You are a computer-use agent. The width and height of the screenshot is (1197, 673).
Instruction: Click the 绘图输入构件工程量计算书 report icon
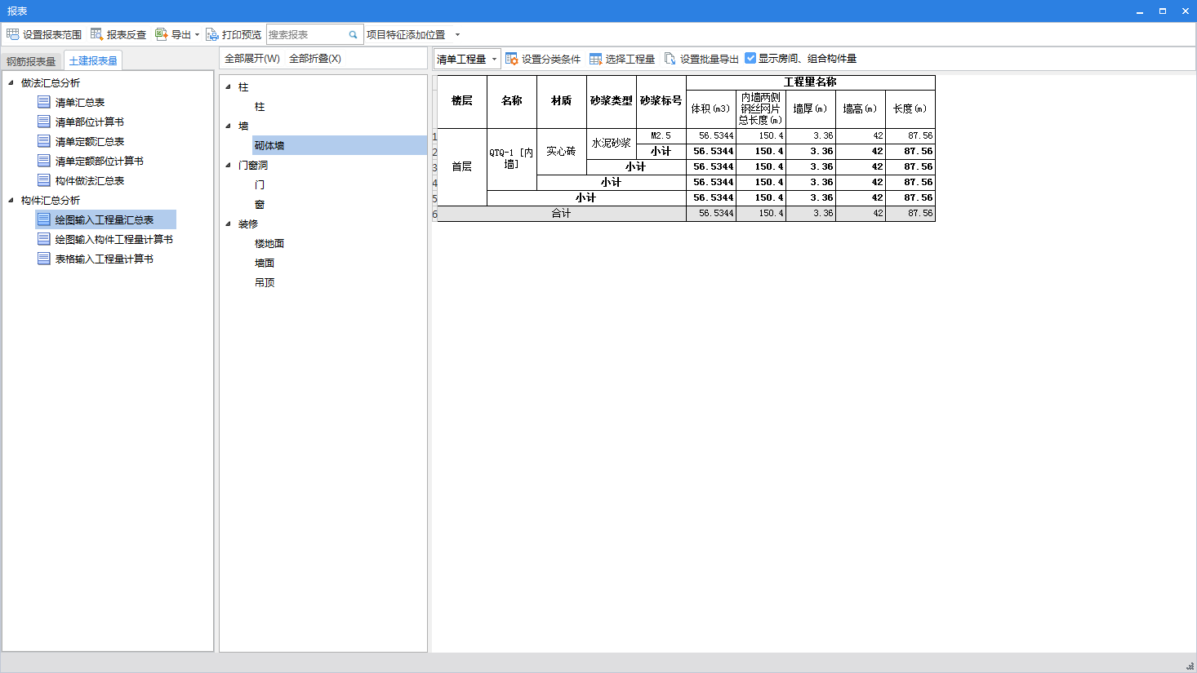point(44,239)
